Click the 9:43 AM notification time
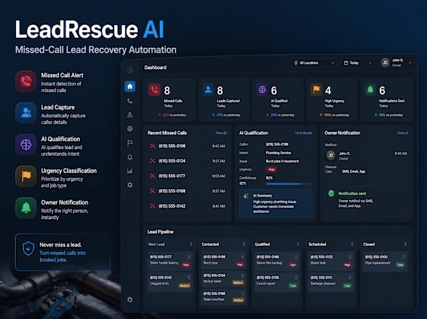This screenshot has width=427, height=319. pyautogui.click(x=401, y=154)
